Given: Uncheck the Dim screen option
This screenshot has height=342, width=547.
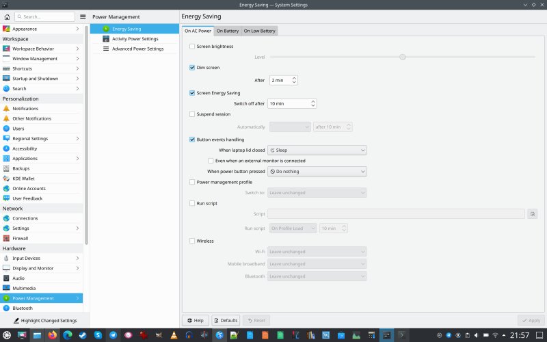Looking at the screenshot, I should click(x=192, y=68).
